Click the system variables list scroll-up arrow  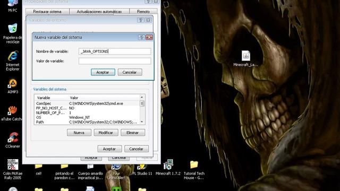142,97
